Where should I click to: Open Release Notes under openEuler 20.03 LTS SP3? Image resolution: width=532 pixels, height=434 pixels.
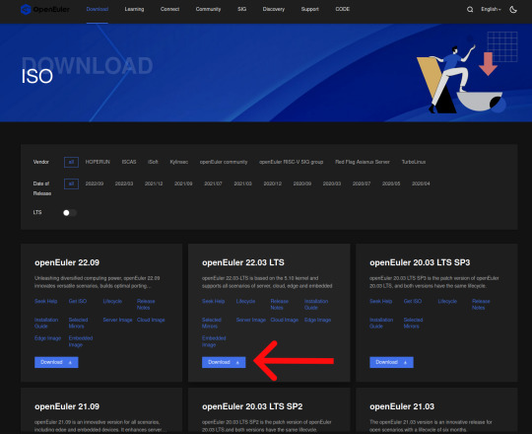(x=481, y=304)
